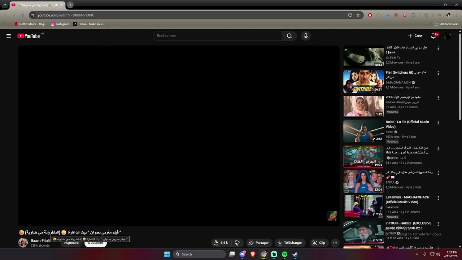Click the Télécharger download button

290,243
